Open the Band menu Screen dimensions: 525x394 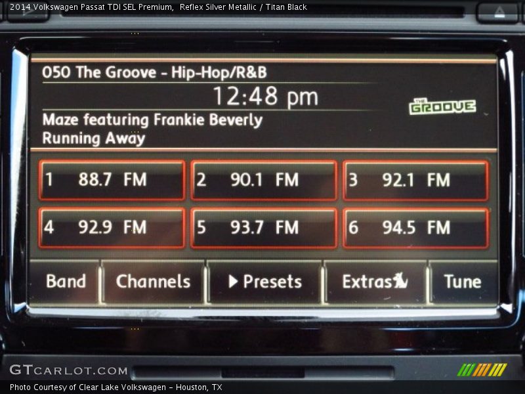[x=66, y=282]
